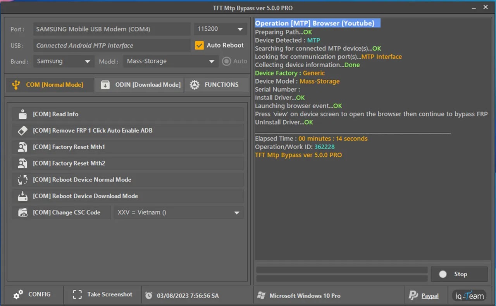Click the gear icon on FUNCTIONS tab
This screenshot has width=496, height=306.
click(195, 85)
